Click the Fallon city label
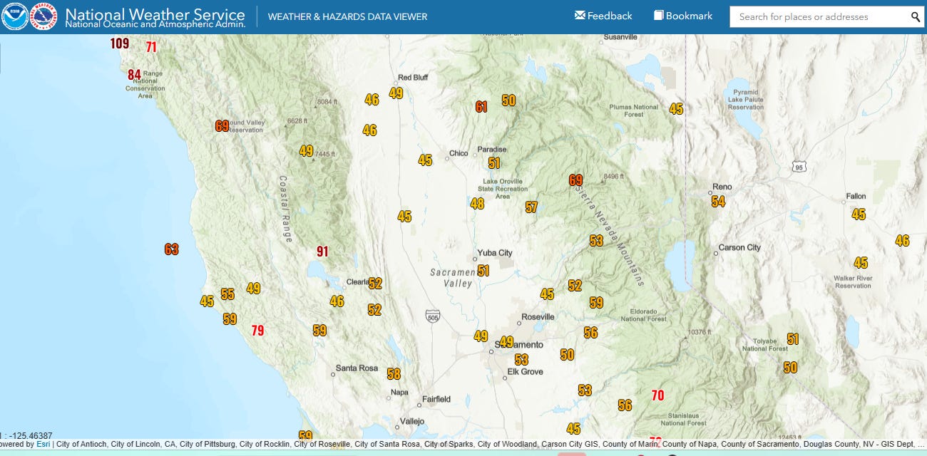This screenshot has height=456, width=927. (x=856, y=197)
